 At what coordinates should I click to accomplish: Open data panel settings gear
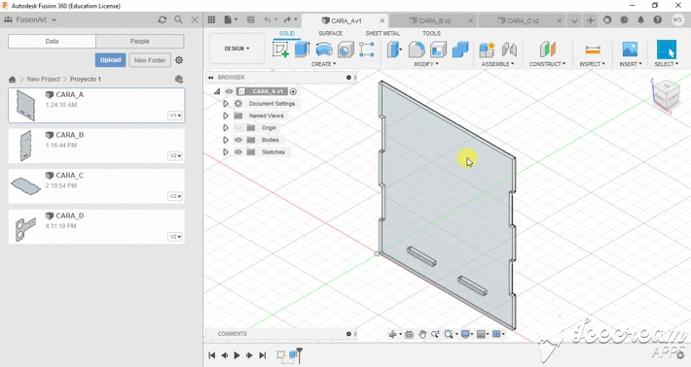[179, 60]
